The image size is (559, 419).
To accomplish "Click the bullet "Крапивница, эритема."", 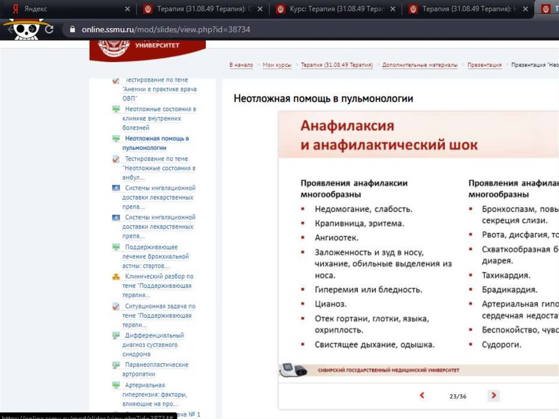I will click(x=359, y=223).
